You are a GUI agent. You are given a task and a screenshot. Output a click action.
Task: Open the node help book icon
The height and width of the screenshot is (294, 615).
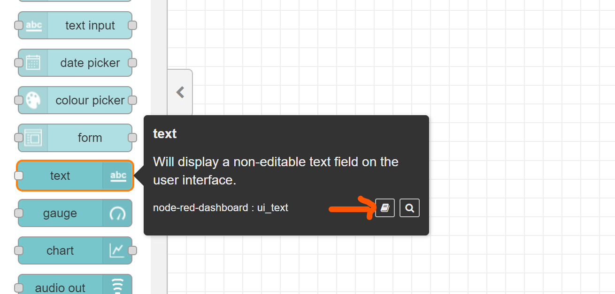(x=385, y=208)
